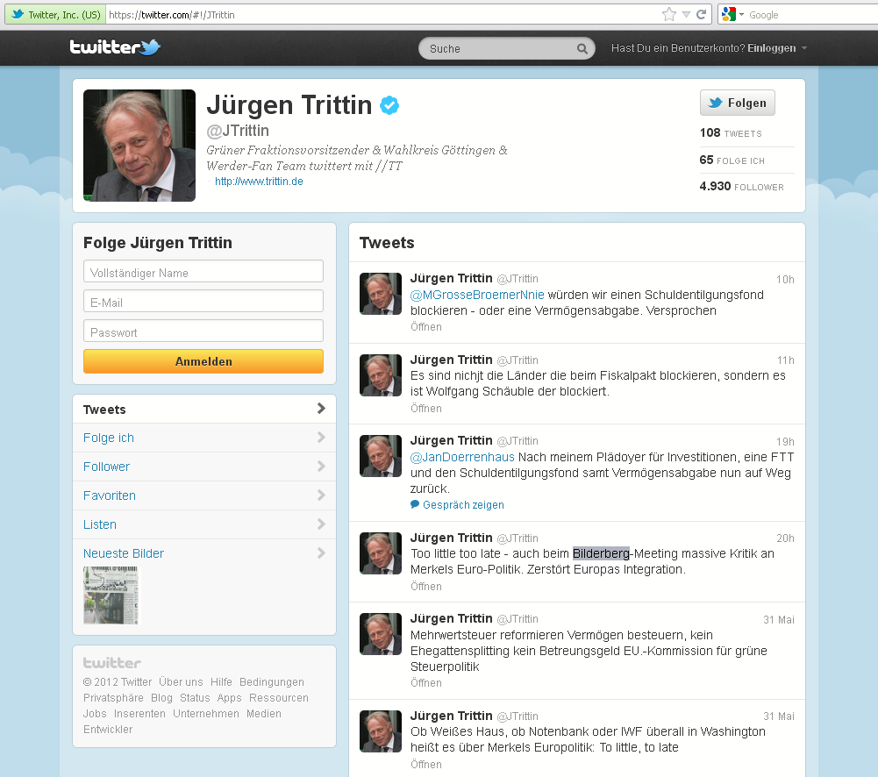The height and width of the screenshot is (777, 878).
Task: Click the 10h tweet timestamp
Action: coord(785,280)
